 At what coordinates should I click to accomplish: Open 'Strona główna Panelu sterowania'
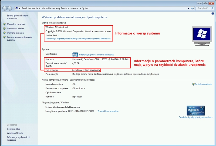[17, 17]
